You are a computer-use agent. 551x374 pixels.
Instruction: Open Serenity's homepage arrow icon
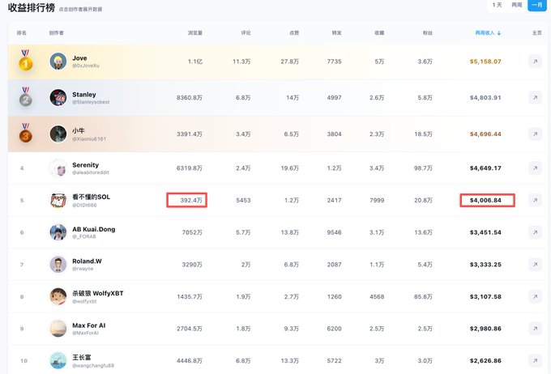[x=535, y=168]
